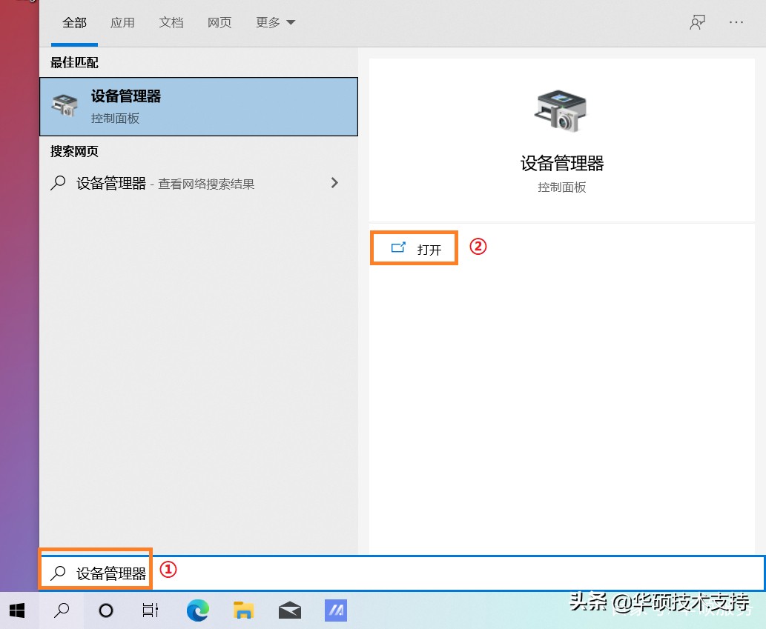This screenshot has width=766, height=629.
Task: Switch to the 文档 tab
Action: [x=171, y=22]
